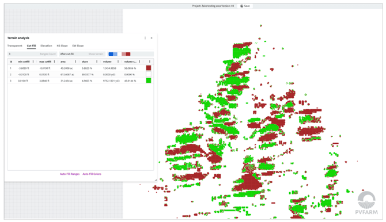The width and height of the screenshot is (386, 222).
Task: Open the volume share column menu
Action: 139,62
